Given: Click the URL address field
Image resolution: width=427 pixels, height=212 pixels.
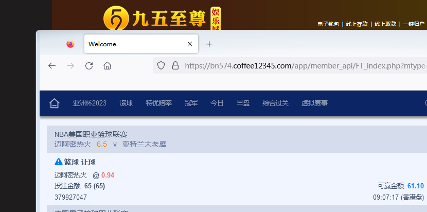Looking at the screenshot, I should [304, 66].
